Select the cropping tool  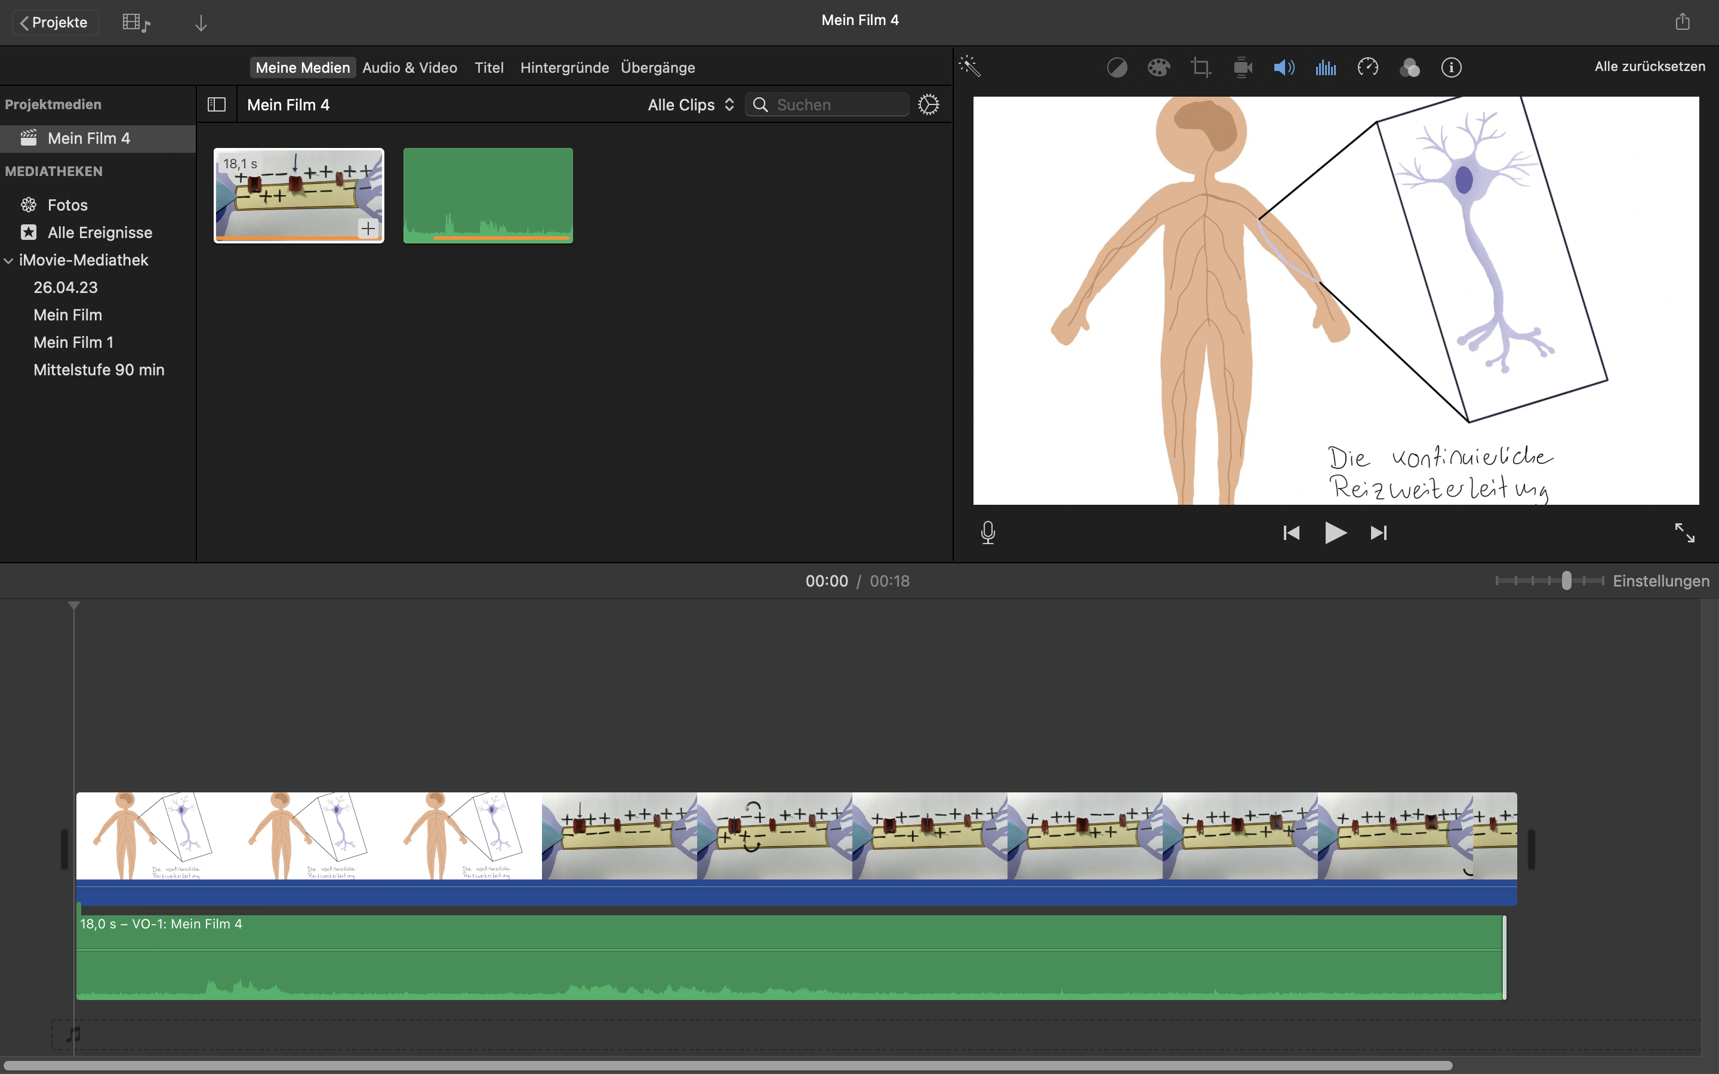pos(1200,67)
